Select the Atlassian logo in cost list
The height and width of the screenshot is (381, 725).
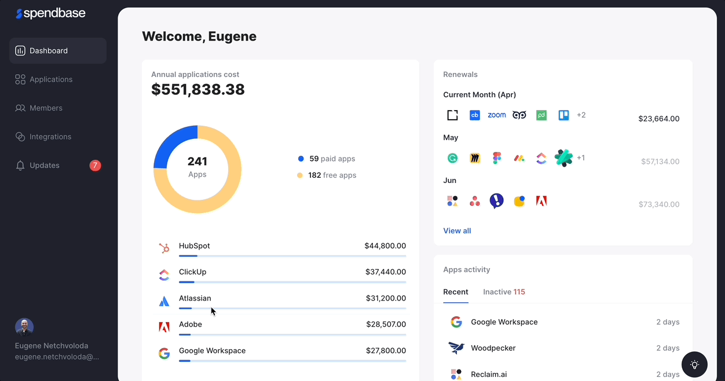click(x=164, y=301)
